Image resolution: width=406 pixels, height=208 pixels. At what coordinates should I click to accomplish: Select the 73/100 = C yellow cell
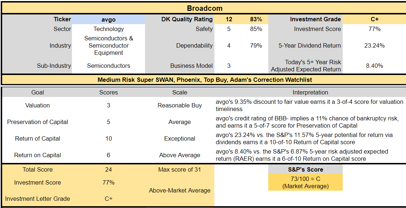[x=305, y=182]
